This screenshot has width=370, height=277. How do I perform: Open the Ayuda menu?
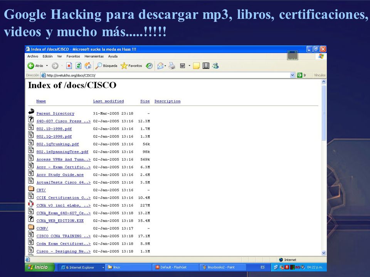click(x=113, y=56)
